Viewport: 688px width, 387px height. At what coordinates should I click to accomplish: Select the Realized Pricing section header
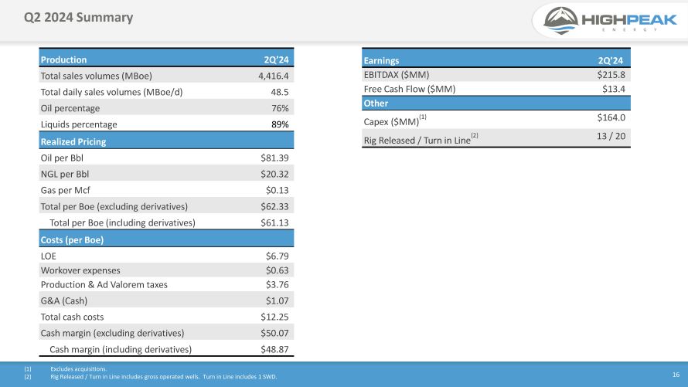click(73, 141)
